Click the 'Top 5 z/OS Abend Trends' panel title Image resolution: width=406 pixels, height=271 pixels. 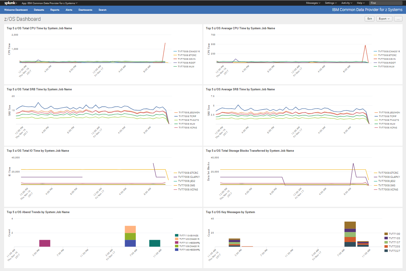[38, 212]
